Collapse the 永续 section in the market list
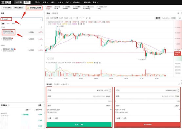 tap(42, 45)
